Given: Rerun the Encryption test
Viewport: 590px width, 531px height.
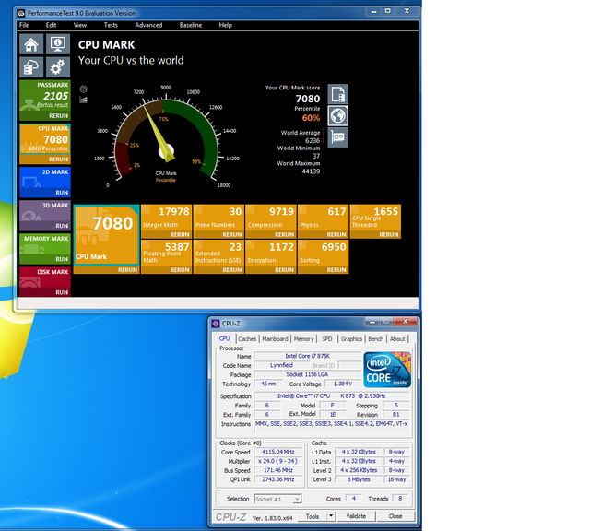Looking at the screenshot, I should pos(285,270).
